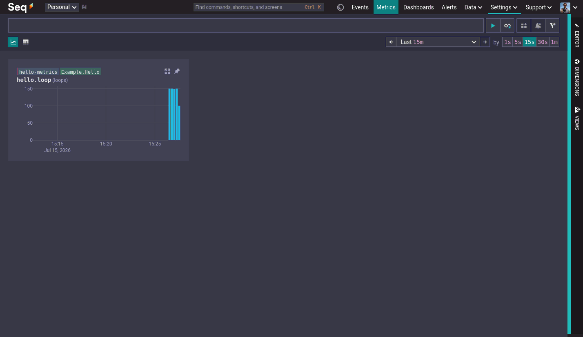The image size is (583, 337).
Task: Run the query with the play button
Action: [x=493, y=26]
